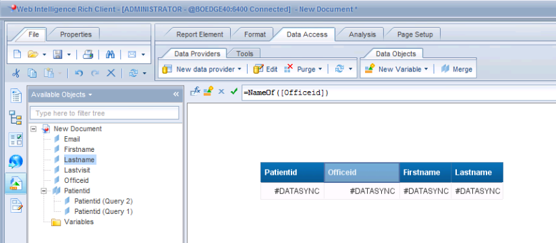Switch to the Properties tab
The height and width of the screenshot is (243, 556).
click(76, 34)
